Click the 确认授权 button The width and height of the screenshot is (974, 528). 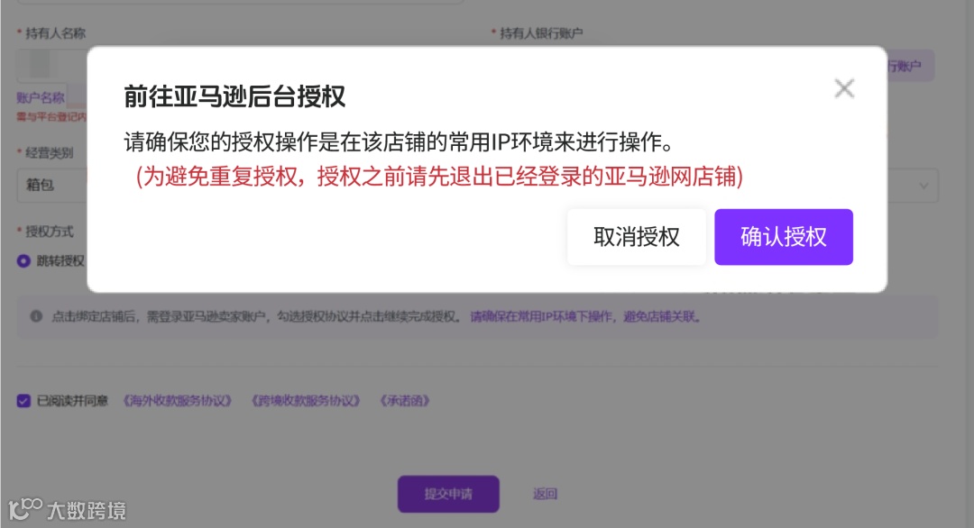click(x=784, y=237)
